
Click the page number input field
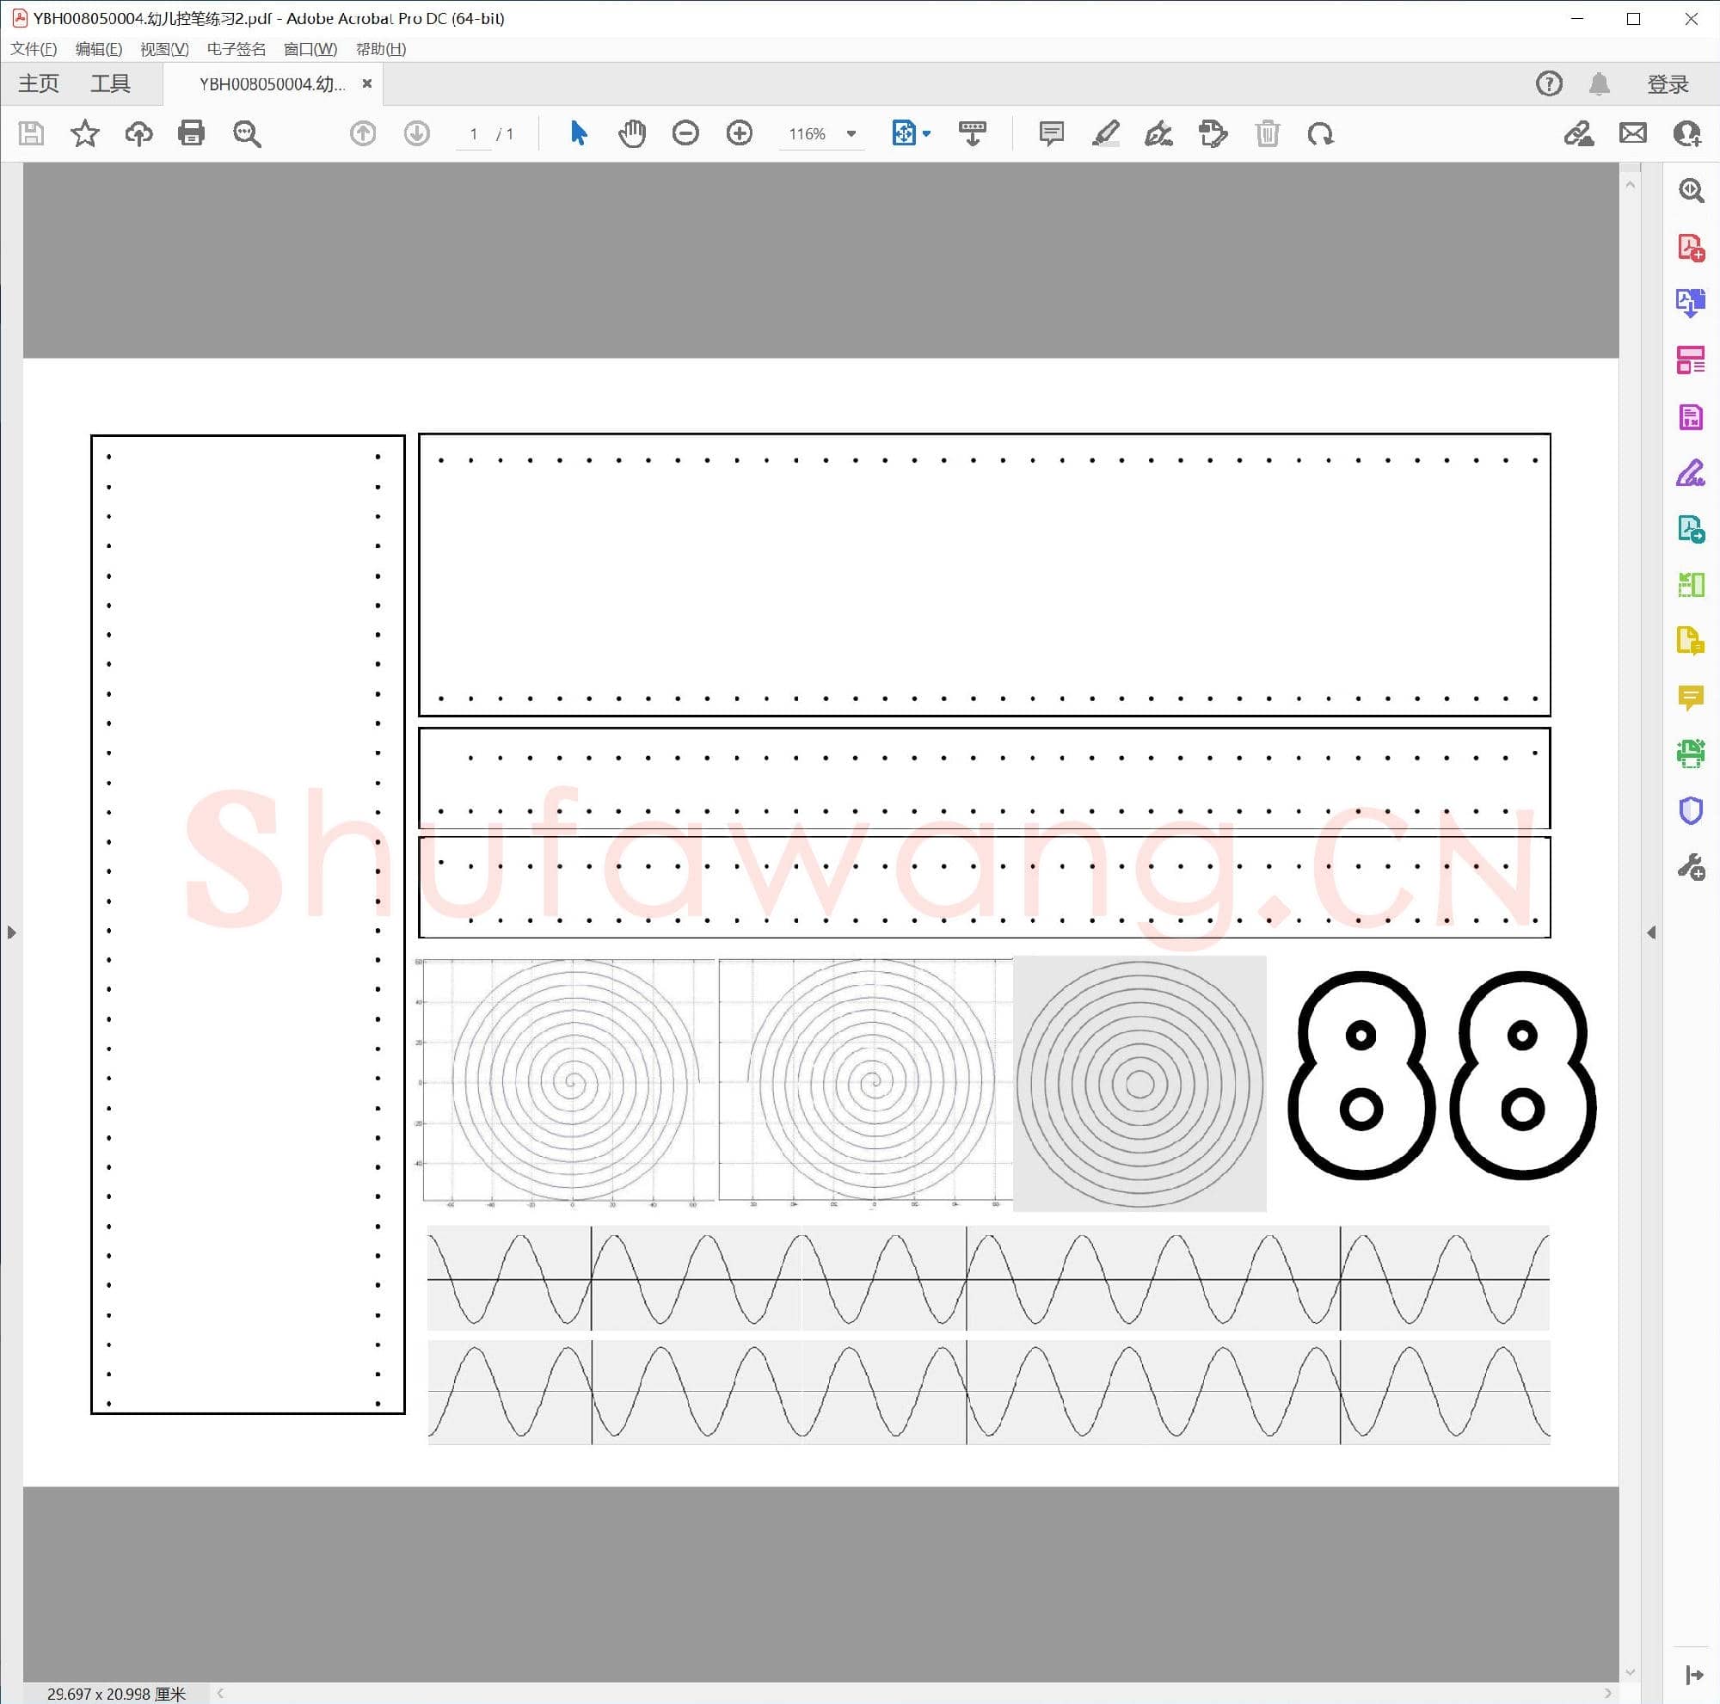click(x=474, y=133)
